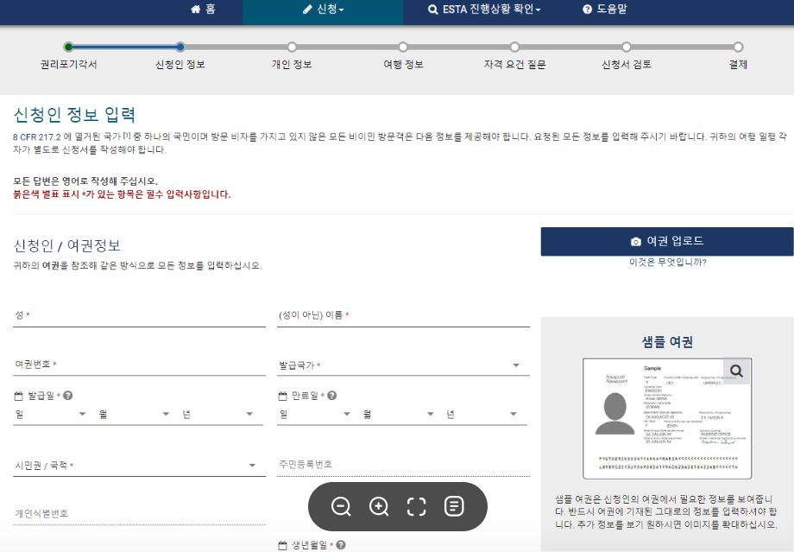The height and width of the screenshot is (552, 794).
Task: Click the document icon in the bottom toolbar
Action: (452, 507)
